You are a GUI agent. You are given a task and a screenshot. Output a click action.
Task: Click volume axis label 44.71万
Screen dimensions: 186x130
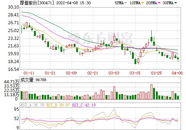point(11,82)
